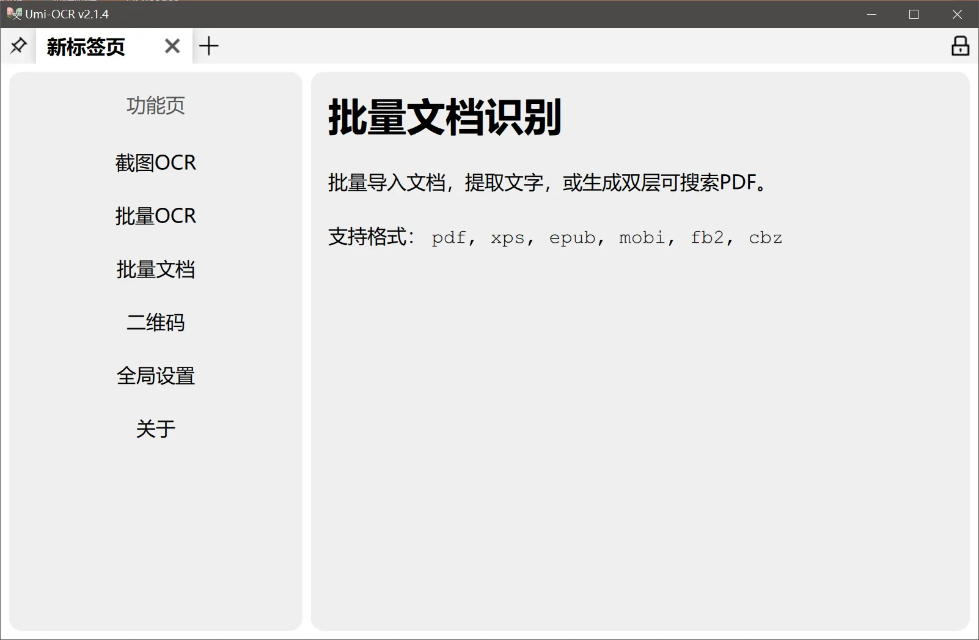The height and width of the screenshot is (640, 979).
Task: Click the lock icon at top right
Action: [960, 46]
